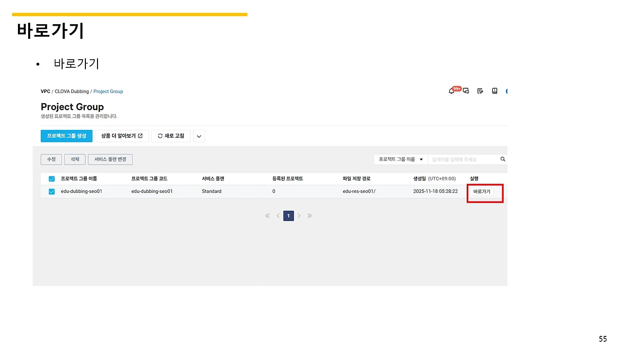This screenshot has height=349, width=621.
Task: Click the Project Group page heading
Action: tap(72, 107)
